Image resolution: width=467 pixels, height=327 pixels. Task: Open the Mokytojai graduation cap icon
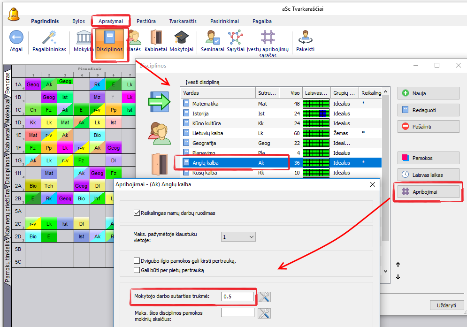pos(181,38)
